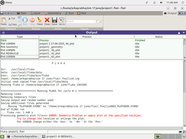This screenshot has width=186, height=139.
Task: Switch to the Geometry tab
Action: 52,13
